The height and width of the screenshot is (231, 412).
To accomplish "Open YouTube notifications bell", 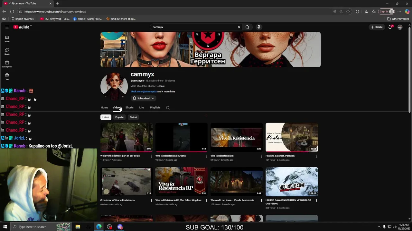I will pos(390,27).
